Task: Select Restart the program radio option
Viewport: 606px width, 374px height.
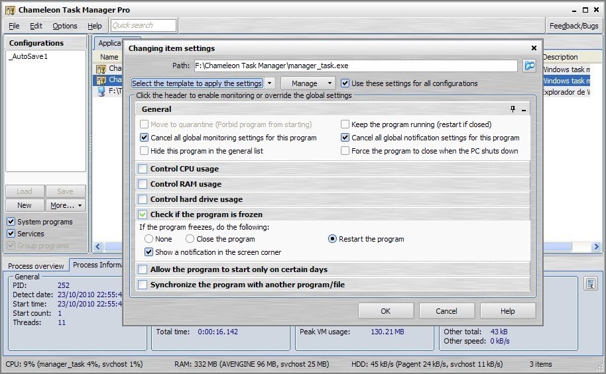Action: 332,239
